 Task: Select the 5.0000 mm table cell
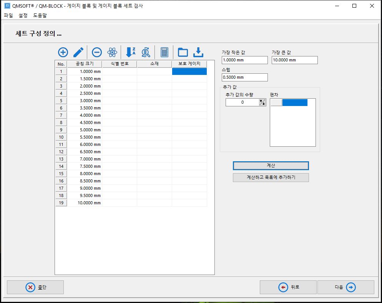pos(85,130)
